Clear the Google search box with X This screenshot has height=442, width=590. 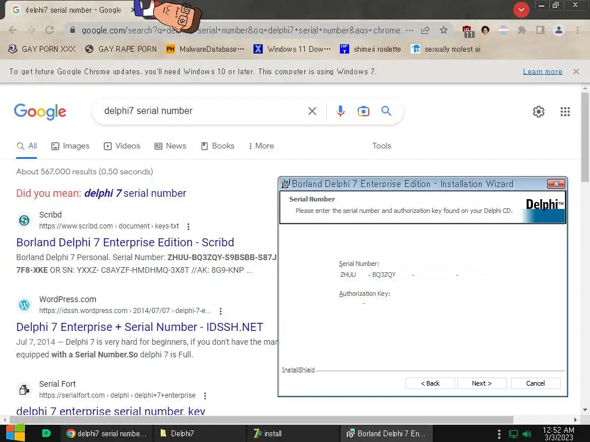tap(312, 111)
